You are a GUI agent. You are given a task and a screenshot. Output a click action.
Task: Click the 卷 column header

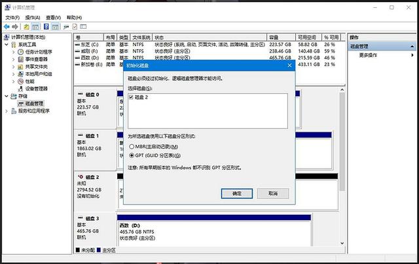pyautogui.click(x=89, y=37)
